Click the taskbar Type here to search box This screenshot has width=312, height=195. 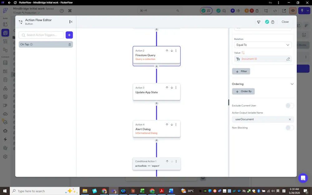pyautogui.click(x=45, y=191)
